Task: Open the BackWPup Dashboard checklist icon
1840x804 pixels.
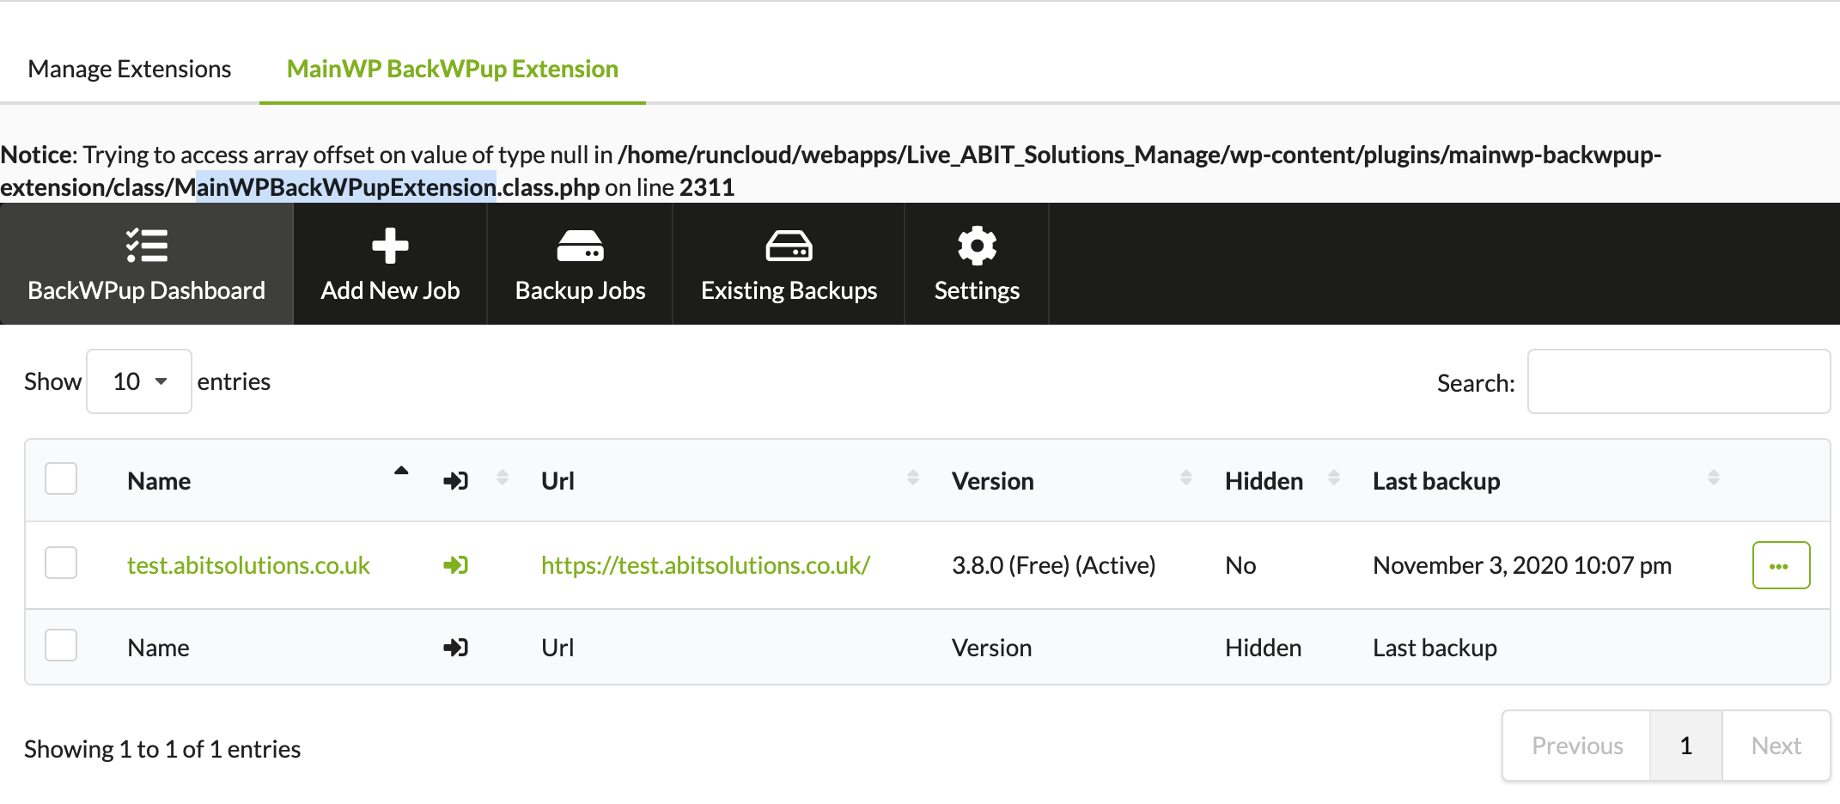Action: 146,246
